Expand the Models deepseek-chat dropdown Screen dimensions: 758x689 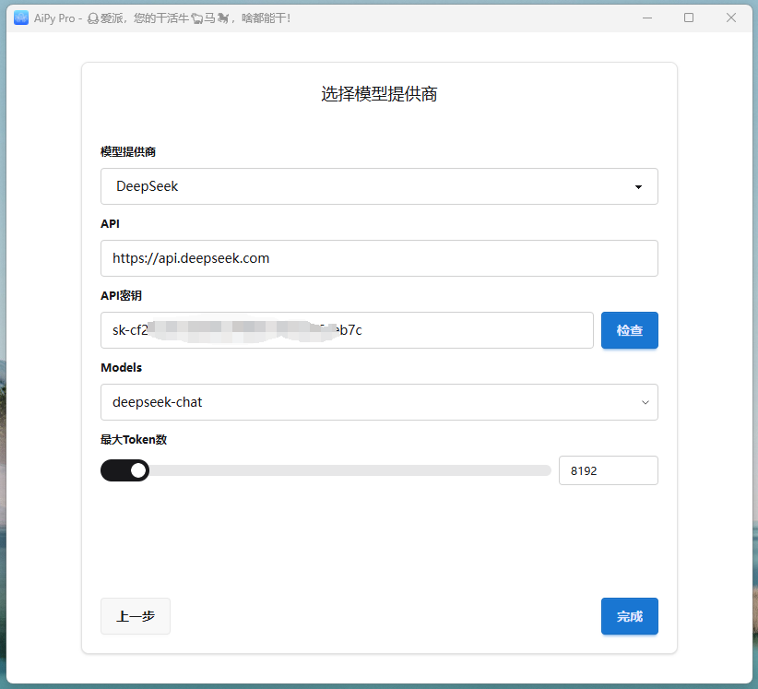pos(379,402)
